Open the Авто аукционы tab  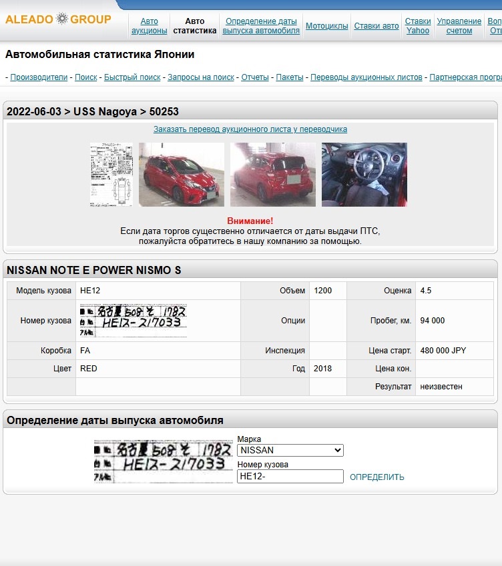150,26
